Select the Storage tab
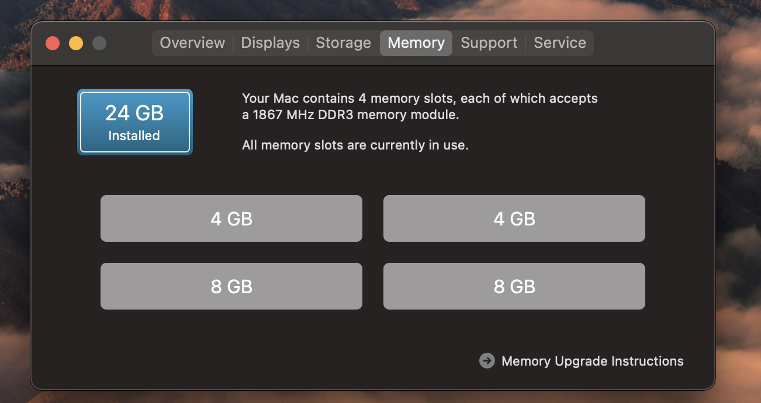 [343, 43]
